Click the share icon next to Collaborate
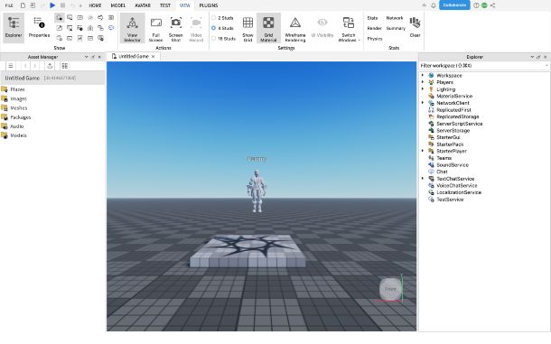 tap(492, 5)
